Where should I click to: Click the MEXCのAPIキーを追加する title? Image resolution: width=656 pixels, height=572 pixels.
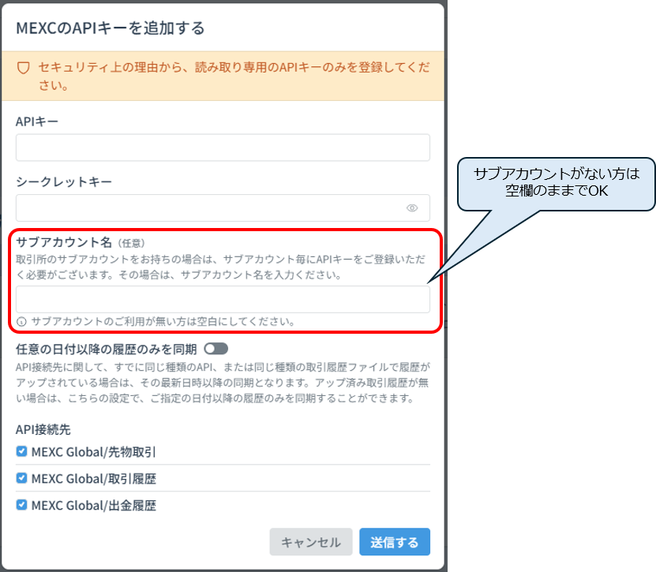(111, 28)
